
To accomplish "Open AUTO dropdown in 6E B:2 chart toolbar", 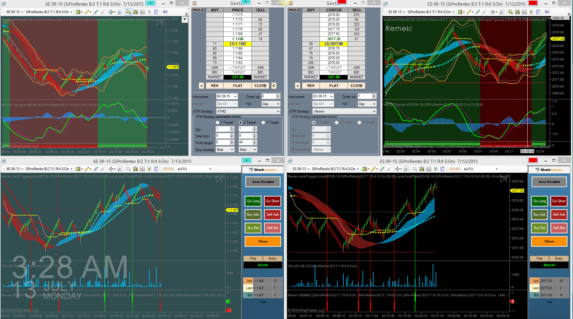I will point(194,169).
